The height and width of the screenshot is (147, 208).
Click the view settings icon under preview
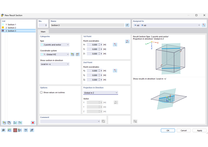(135, 121)
